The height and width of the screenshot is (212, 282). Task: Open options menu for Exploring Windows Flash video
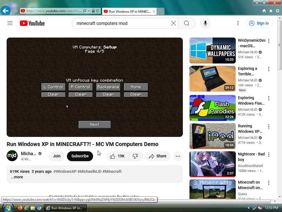pyautogui.click(x=269, y=98)
